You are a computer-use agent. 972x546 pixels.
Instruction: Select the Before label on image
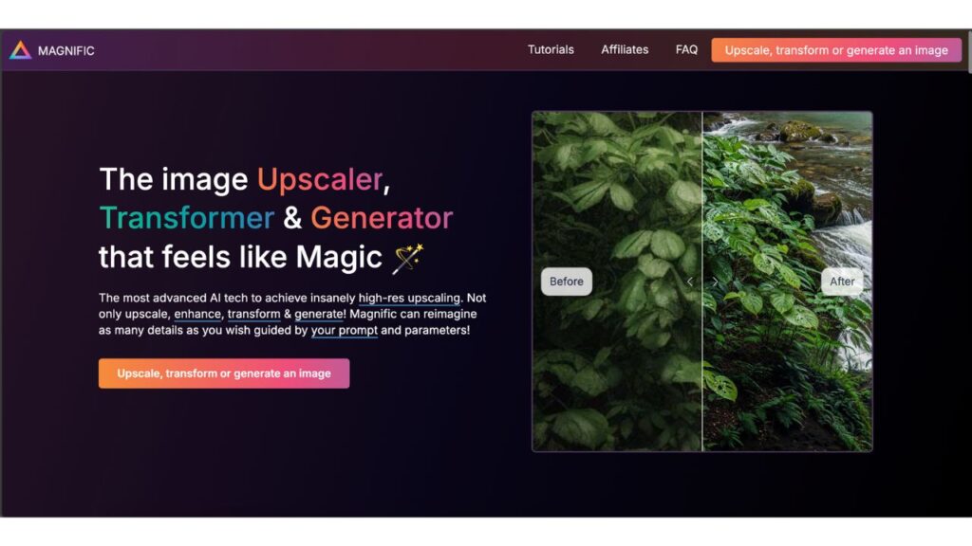click(567, 281)
